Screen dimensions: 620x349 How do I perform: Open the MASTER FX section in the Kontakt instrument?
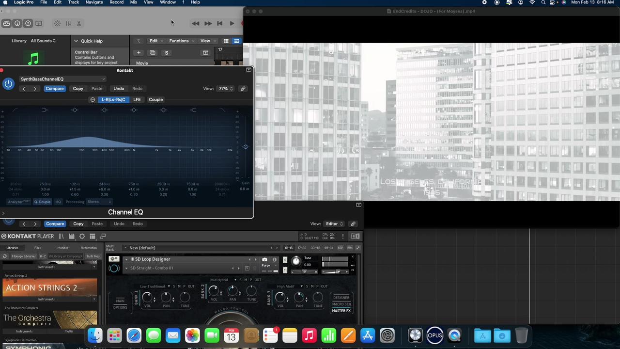click(x=341, y=310)
